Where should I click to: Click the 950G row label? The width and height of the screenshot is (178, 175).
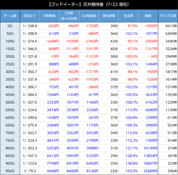(x=10, y=171)
